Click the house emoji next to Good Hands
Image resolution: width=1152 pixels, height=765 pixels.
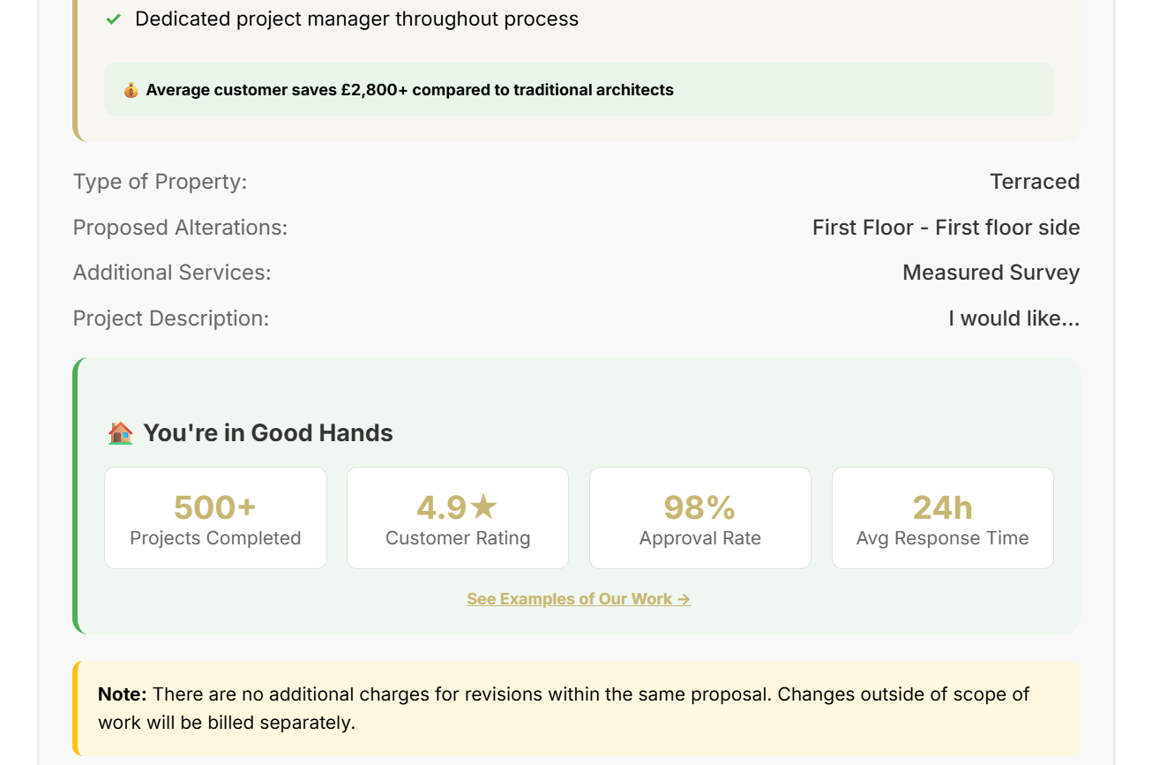120,433
